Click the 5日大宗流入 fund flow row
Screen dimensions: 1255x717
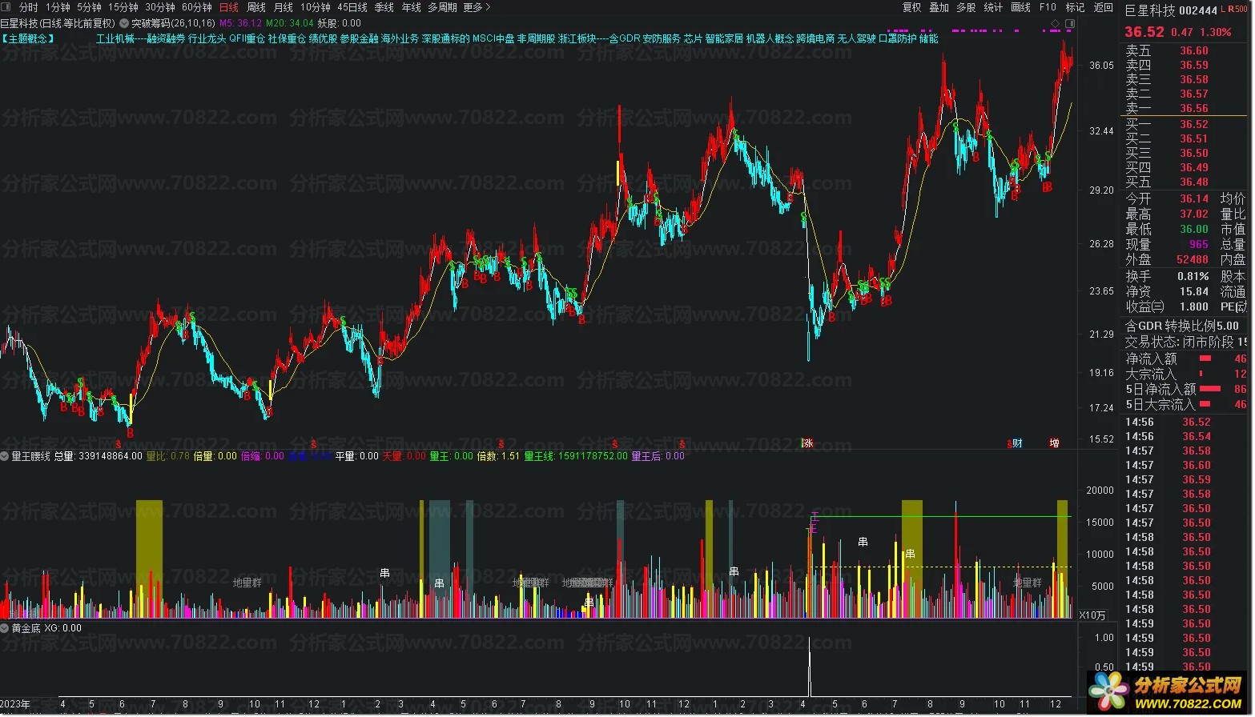1186,404
